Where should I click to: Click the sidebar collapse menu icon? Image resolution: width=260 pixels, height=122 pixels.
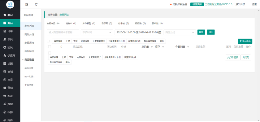click(x=27, y=4)
